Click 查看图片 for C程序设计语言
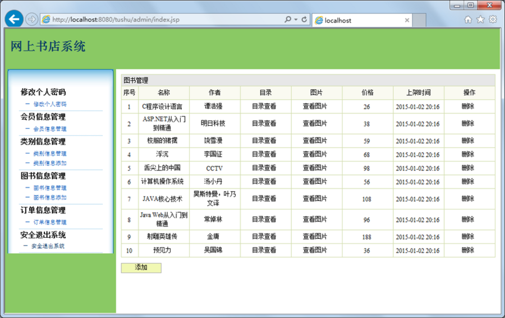 point(315,106)
